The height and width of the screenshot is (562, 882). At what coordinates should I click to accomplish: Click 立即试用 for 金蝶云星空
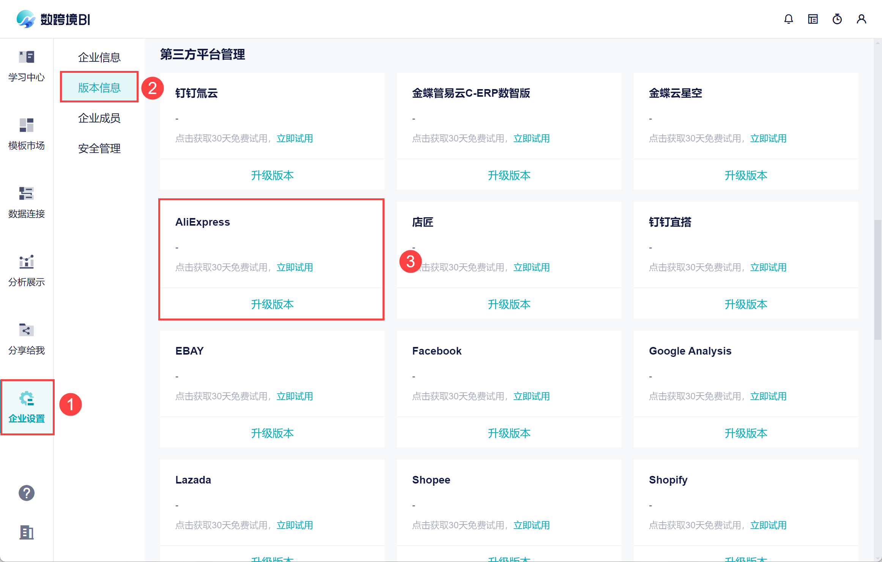pos(769,138)
